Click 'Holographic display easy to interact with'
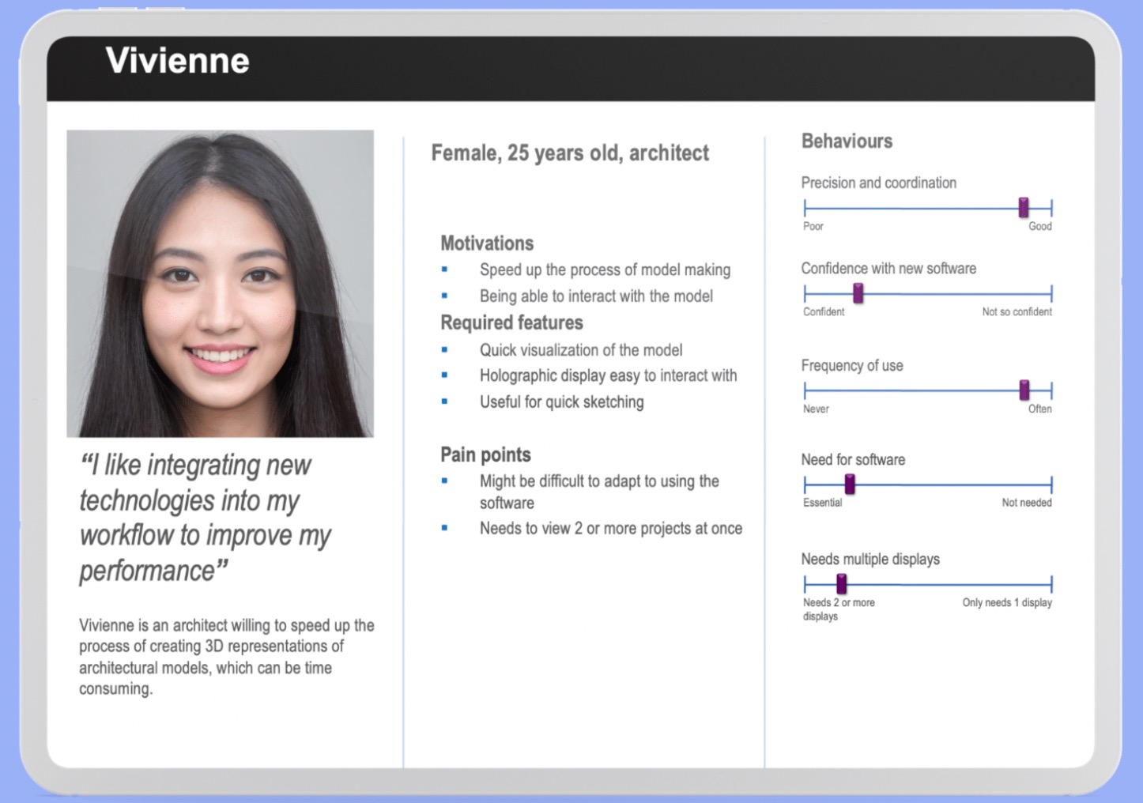The width and height of the screenshot is (1143, 803). 608,375
